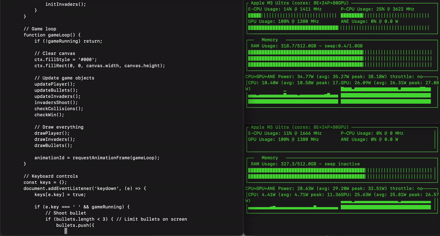Click the invadersShoot(); call
Image resolution: width=440 pixels, height=236 pixels.
[x=56, y=103]
